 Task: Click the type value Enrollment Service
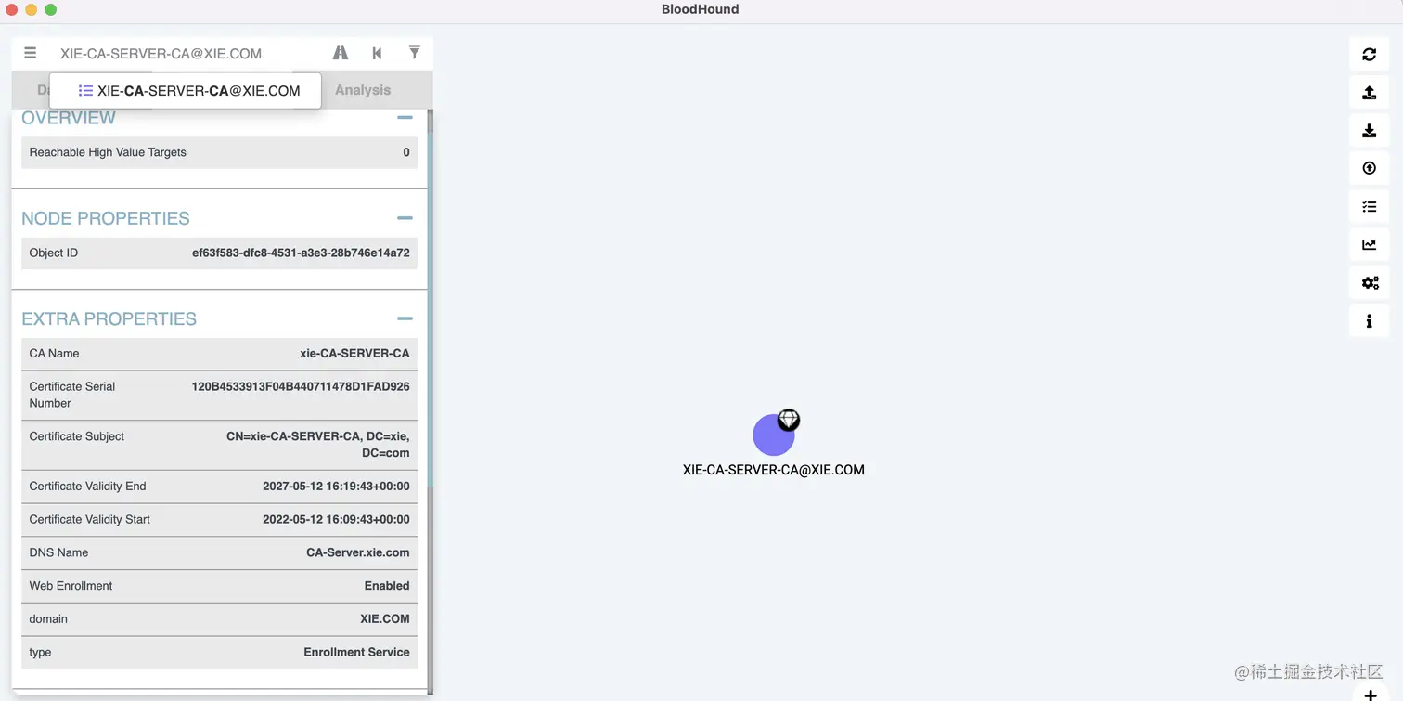click(356, 653)
